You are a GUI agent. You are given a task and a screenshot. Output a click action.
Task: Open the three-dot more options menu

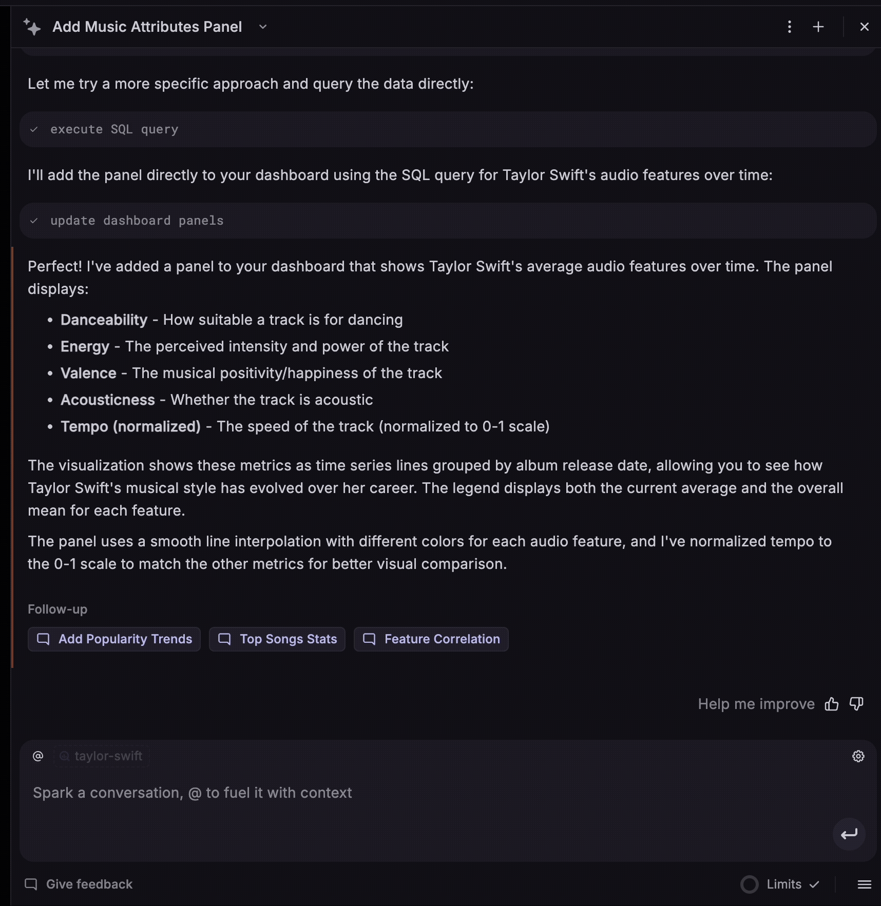(x=790, y=27)
